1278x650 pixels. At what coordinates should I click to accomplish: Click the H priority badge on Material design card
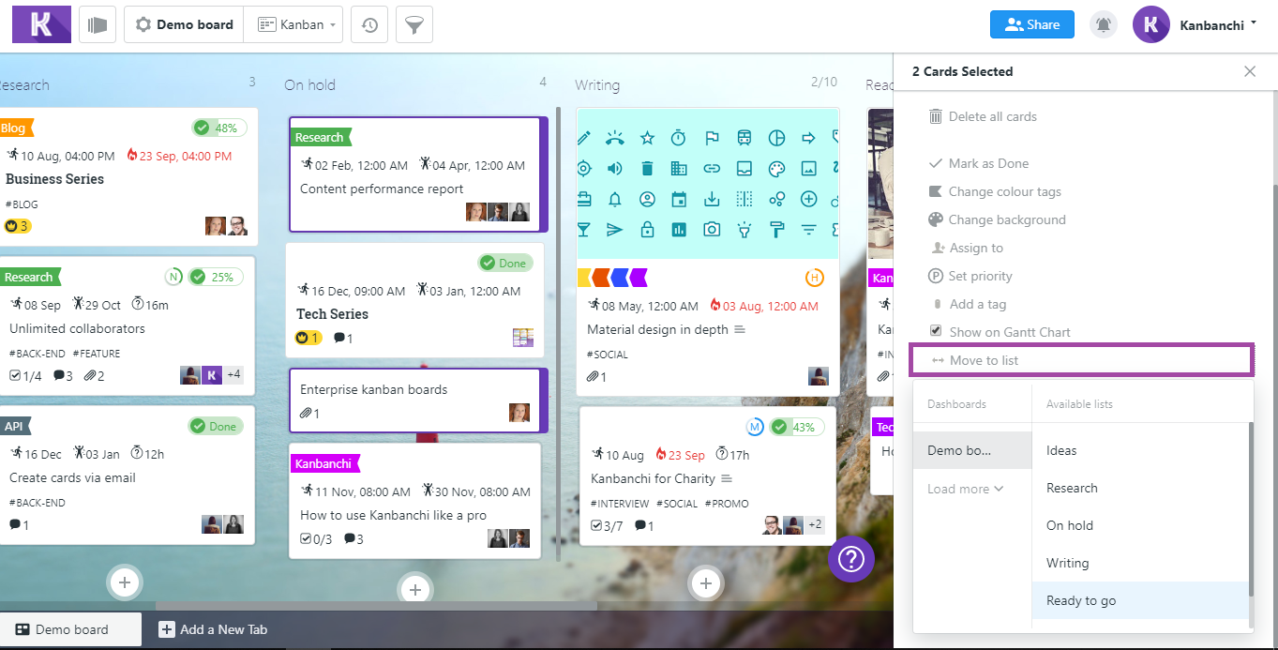click(x=814, y=278)
